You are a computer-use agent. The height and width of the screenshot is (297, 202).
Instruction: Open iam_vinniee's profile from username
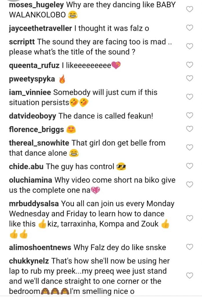(30, 93)
